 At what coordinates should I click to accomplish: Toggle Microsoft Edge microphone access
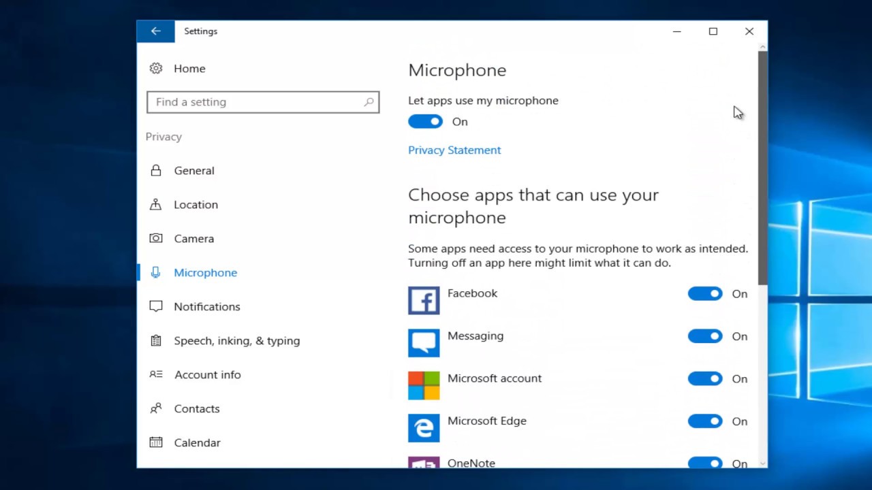pos(705,421)
